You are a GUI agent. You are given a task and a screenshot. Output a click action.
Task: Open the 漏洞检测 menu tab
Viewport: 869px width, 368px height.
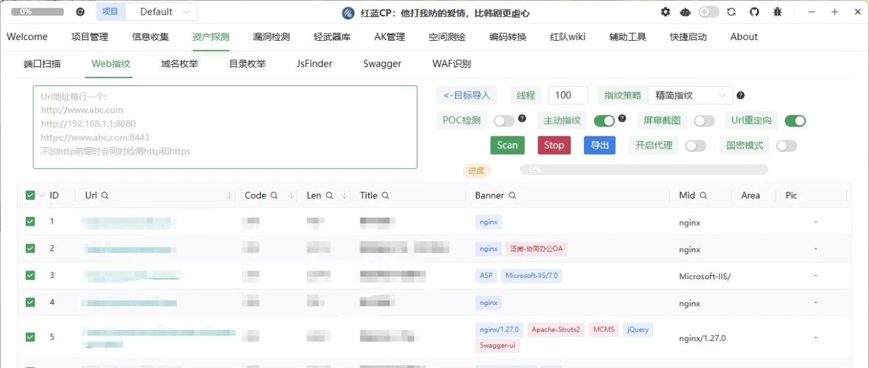[x=272, y=37]
